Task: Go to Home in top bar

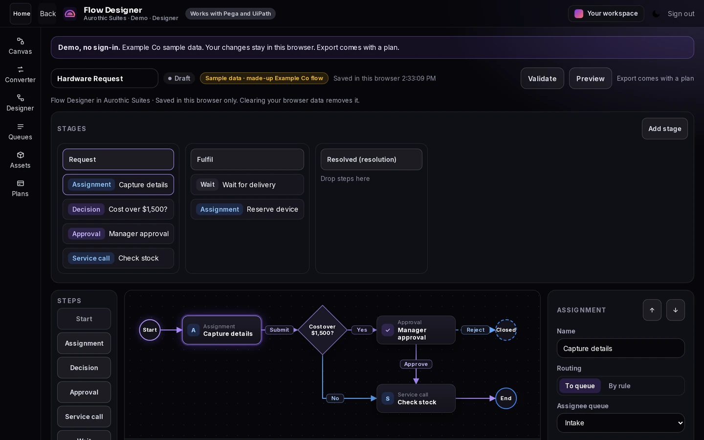Action: (22, 14)
